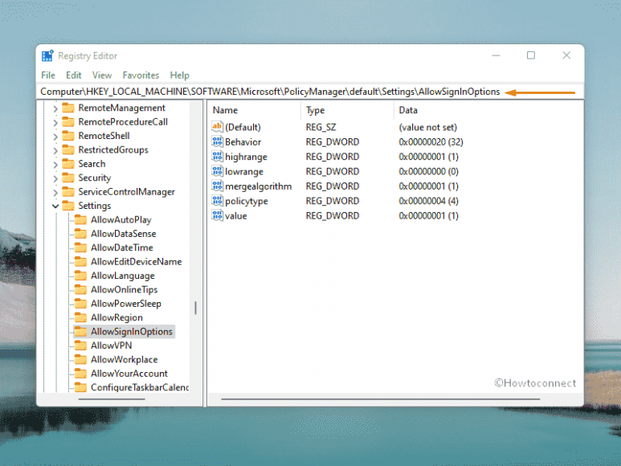Screen dimensions: 621x466
Task: Click the AllowAutoPlay folder icon
Action: coord(80,220)
